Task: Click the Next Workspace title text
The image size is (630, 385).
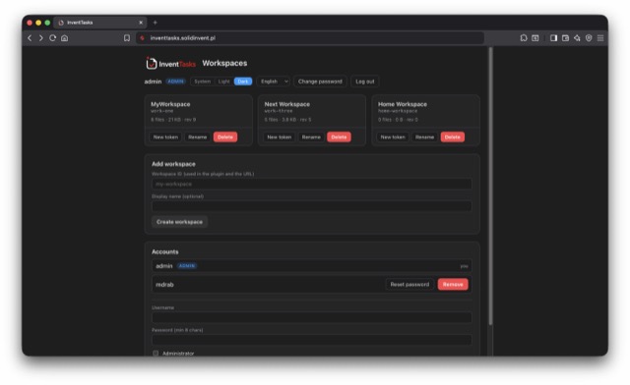Action: 286,104
